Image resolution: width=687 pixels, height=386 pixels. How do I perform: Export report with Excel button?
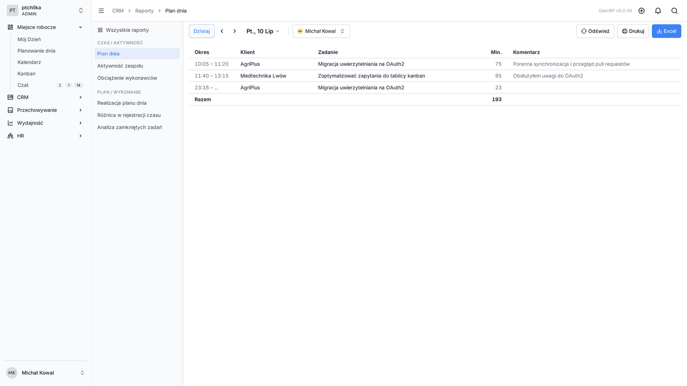tap(666, 31)
